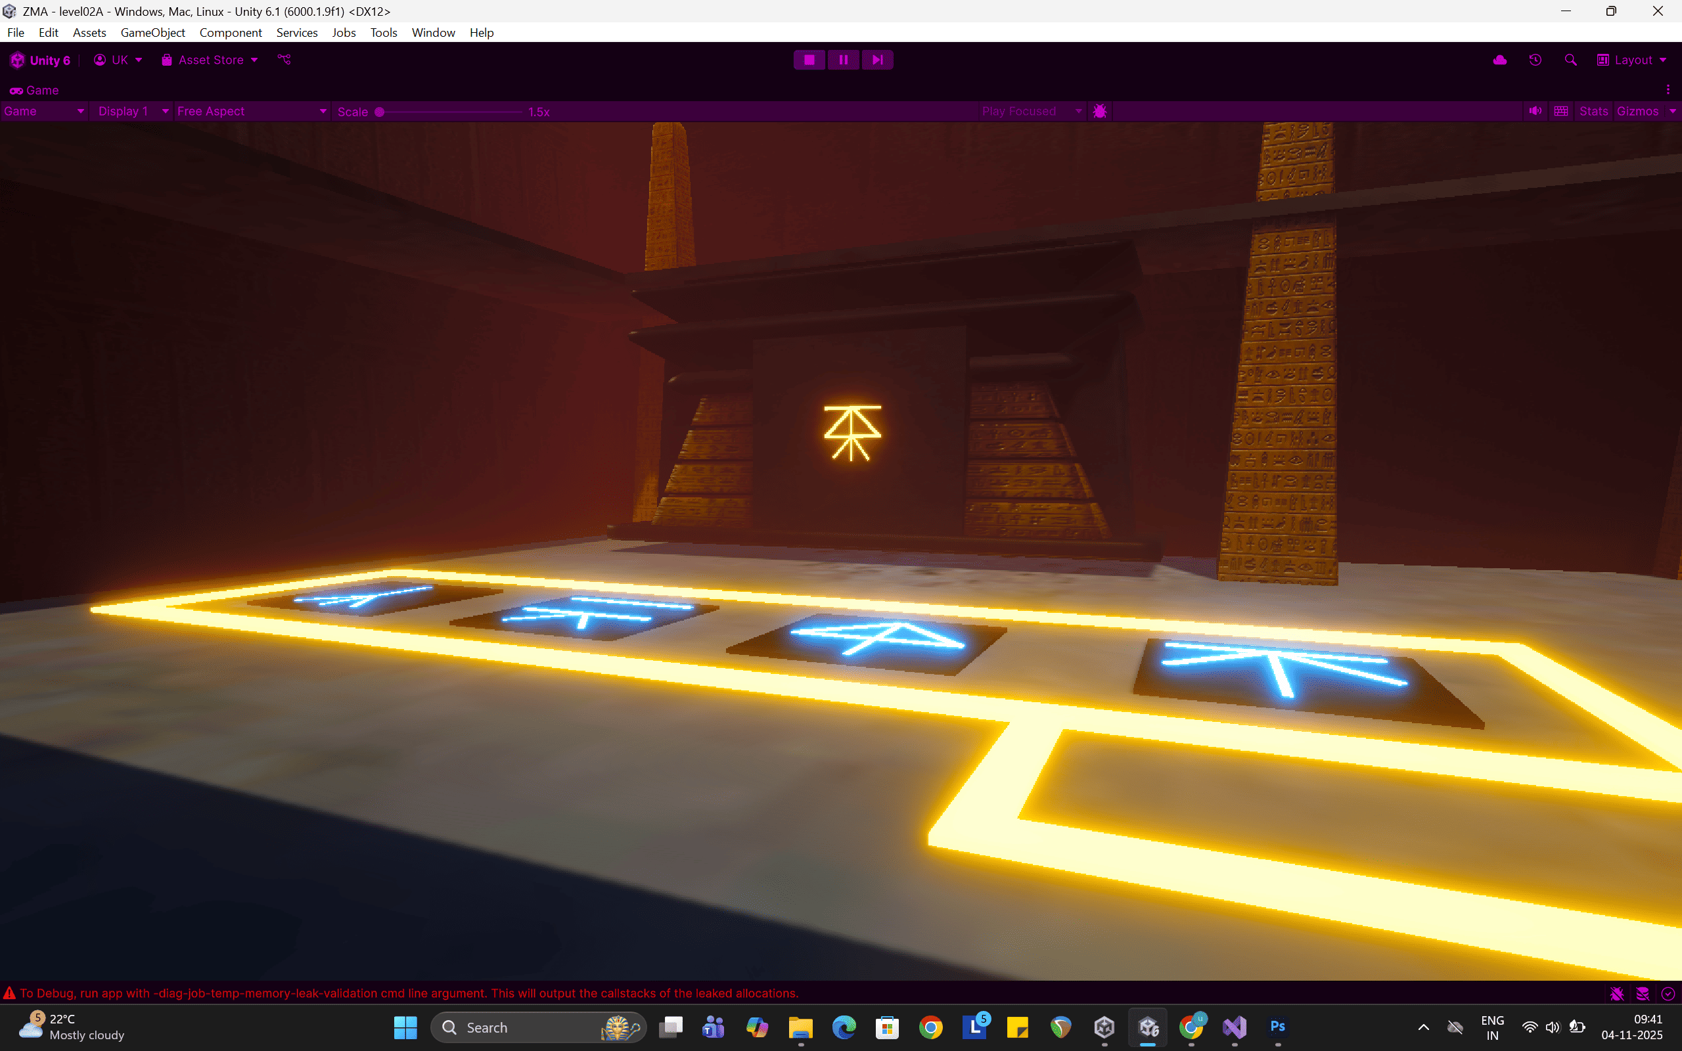Screen dimensions: 1682x1051
Task: Open the GameObject menu
Action: tap(152, 33)
